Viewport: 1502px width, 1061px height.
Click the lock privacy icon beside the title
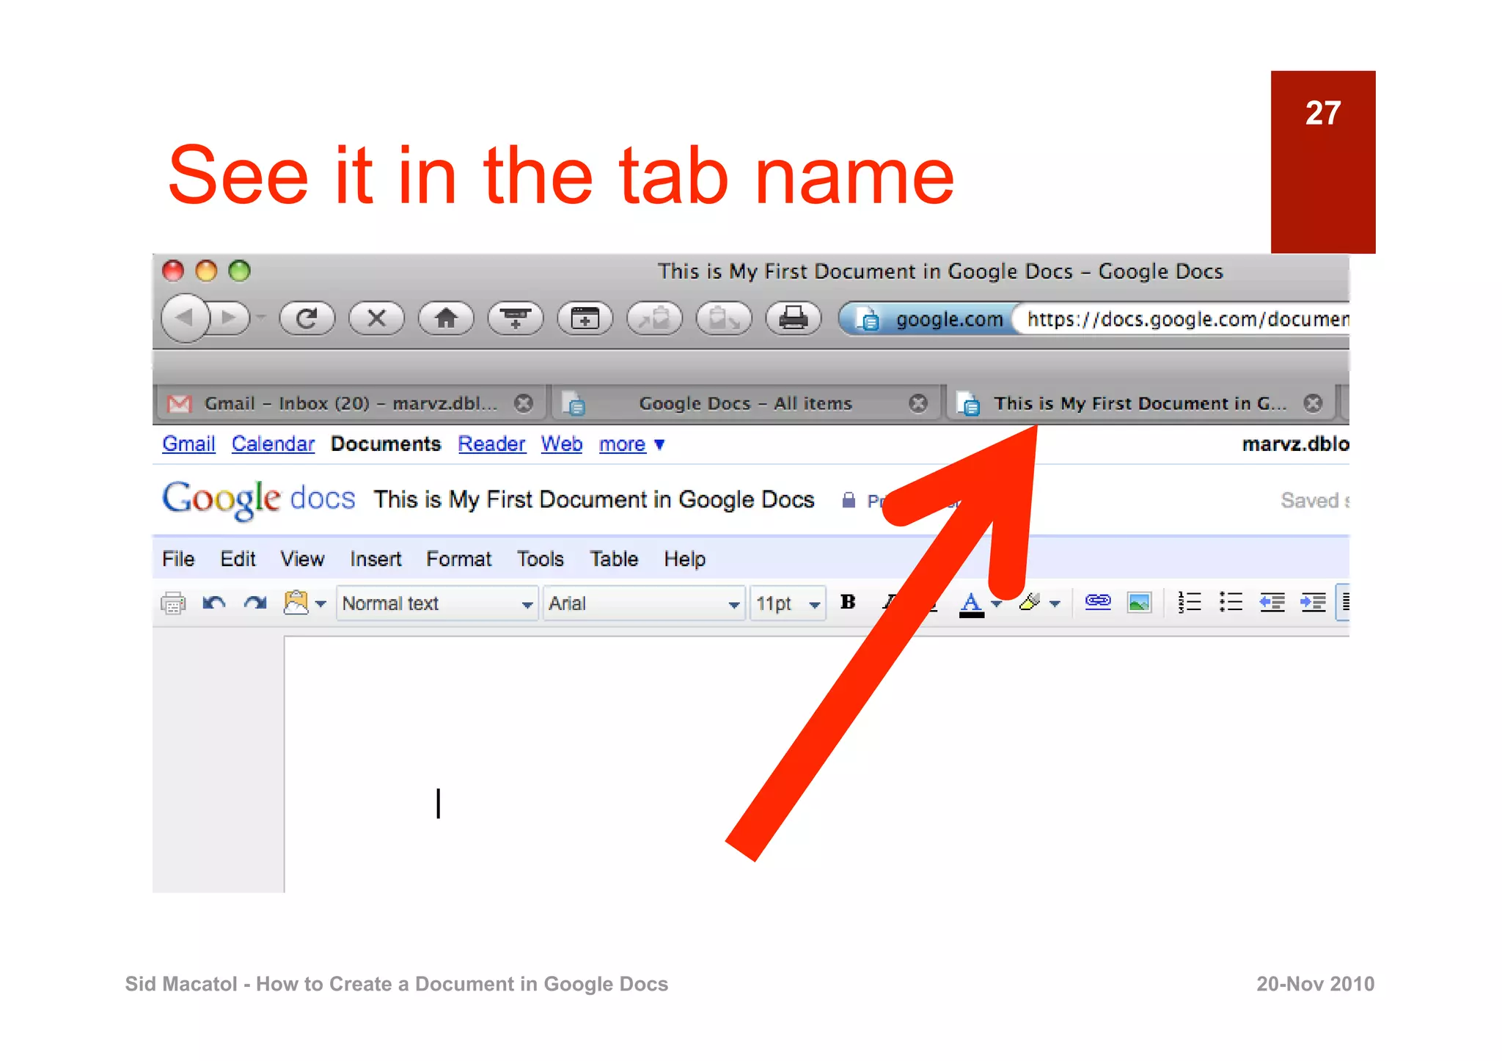[849, 500]
